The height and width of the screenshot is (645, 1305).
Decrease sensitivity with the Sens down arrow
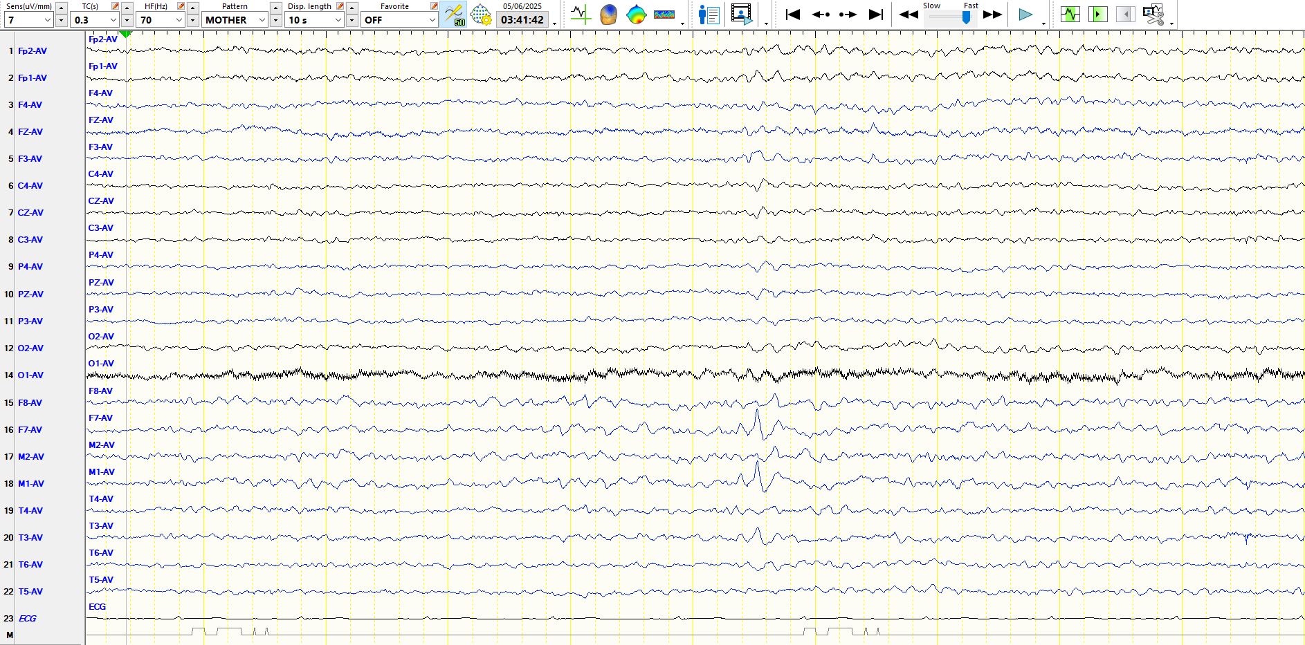pos(61,21)
